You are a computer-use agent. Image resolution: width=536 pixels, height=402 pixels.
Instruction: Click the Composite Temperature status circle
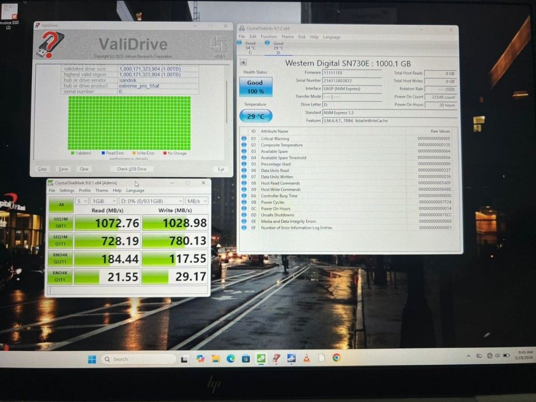click(x=244, y=145)
